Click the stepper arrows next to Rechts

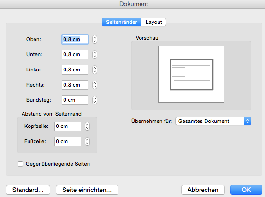click(x=94, y=85)
